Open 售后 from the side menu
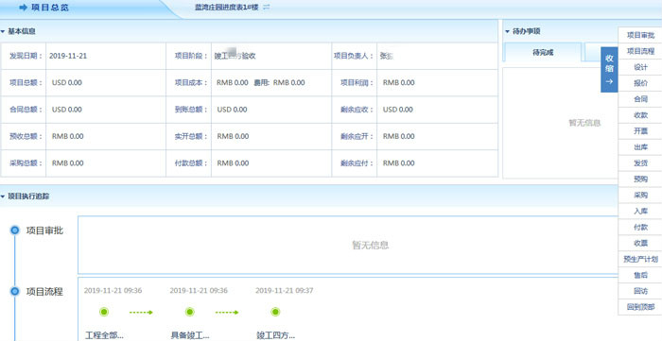 pyautogui.click(x=640, y=275)
